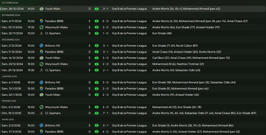Click the green match icon on the 17/3/2035 row
Image resolution: width=266 pixels, height=135 pixels.
[97, 132]
